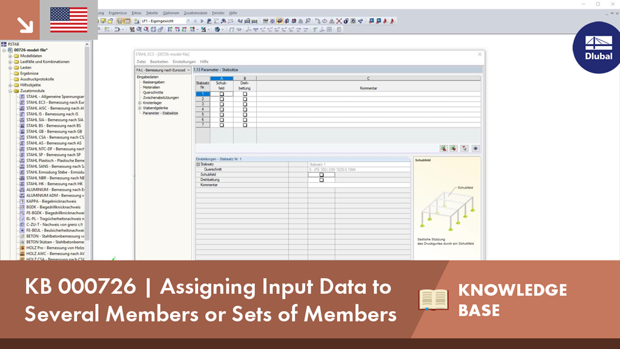Click ALUMINIUM module icon in navigator
This screenshot has width=620, height=349.
[x=22, y=190]
